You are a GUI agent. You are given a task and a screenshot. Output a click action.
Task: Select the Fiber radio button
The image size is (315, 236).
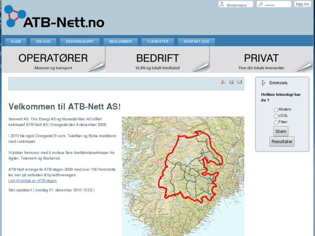coord(276,122)
